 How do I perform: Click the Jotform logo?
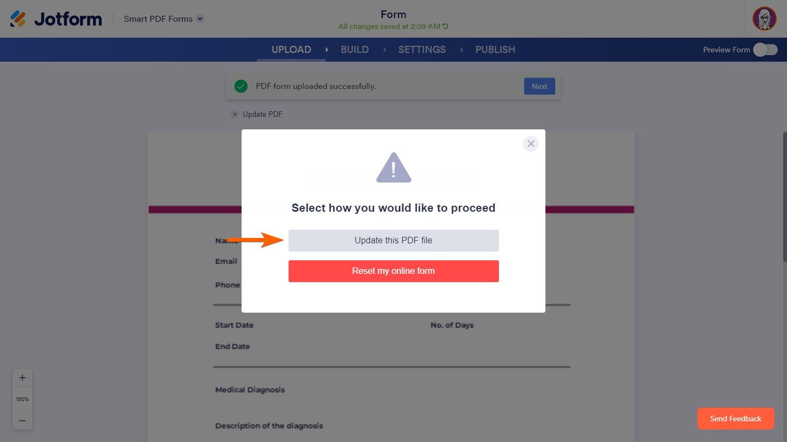(x=56, y=19)
